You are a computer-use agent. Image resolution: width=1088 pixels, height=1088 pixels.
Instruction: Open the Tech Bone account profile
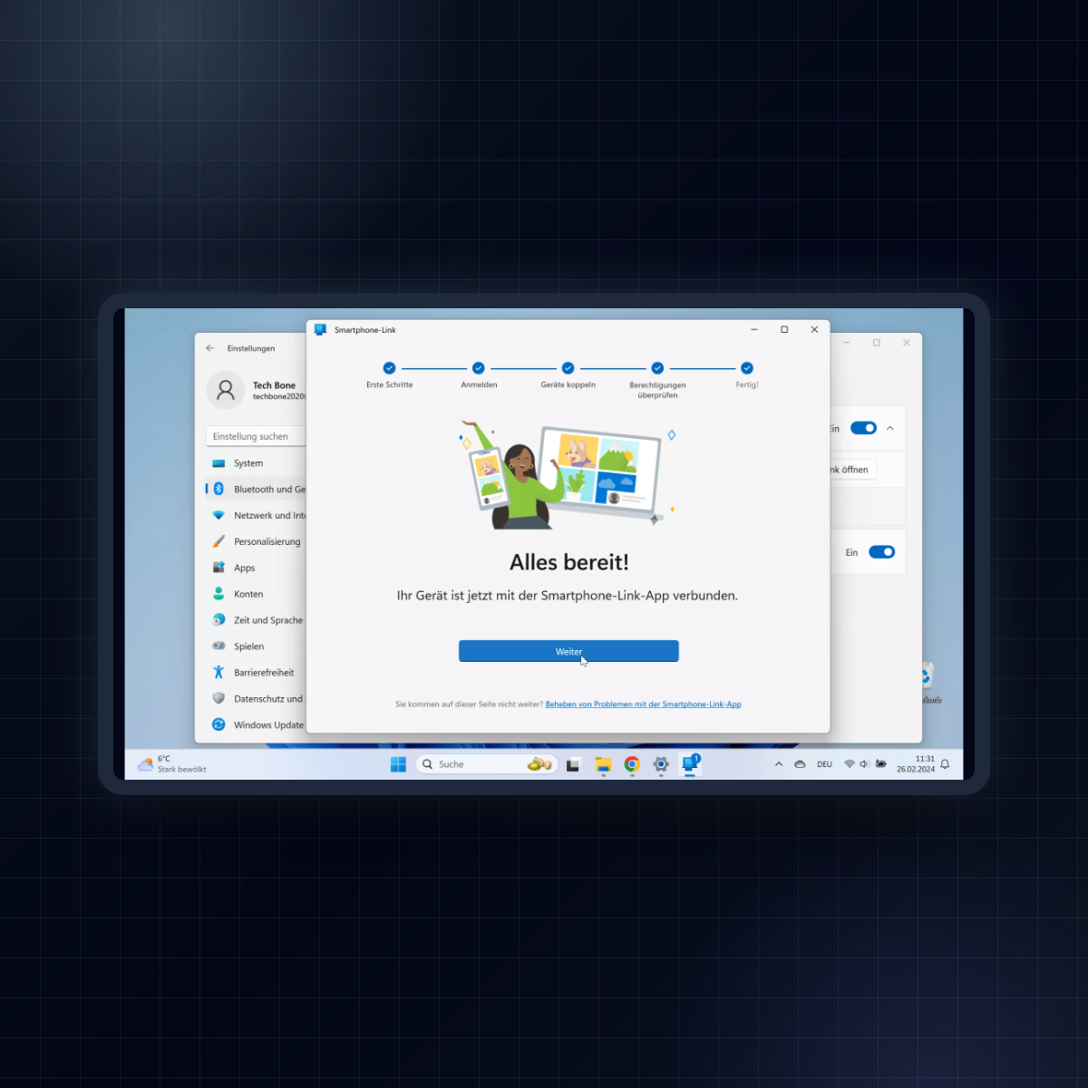257,391
